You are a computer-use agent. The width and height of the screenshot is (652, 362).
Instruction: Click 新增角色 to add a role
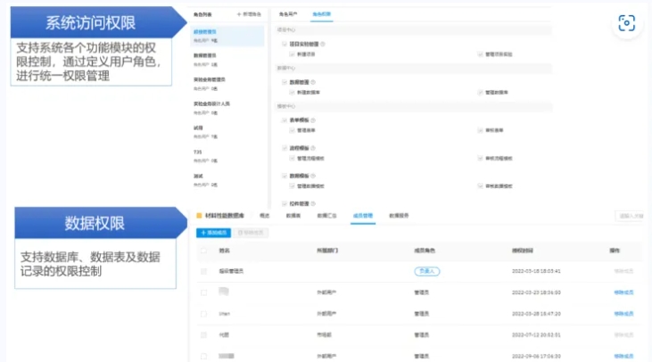click(249, 15)
